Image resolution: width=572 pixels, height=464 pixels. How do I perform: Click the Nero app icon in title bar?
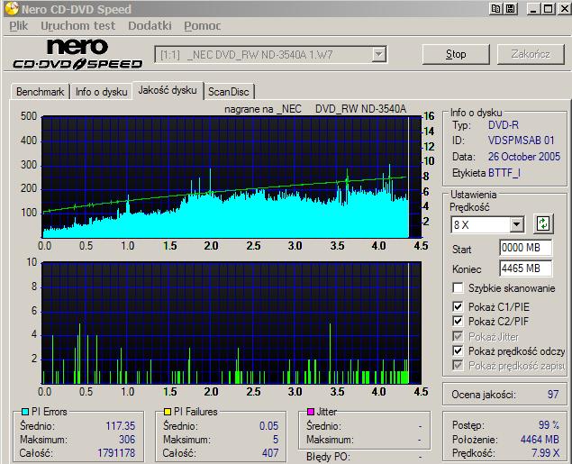point(12,8)
